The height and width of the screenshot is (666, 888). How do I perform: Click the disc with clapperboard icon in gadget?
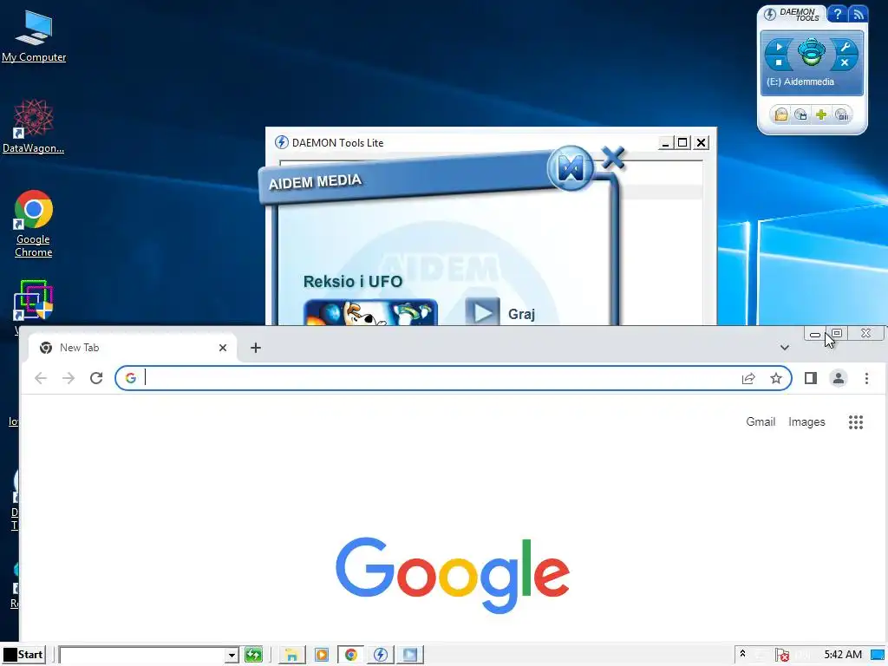[x=800, y=115]
